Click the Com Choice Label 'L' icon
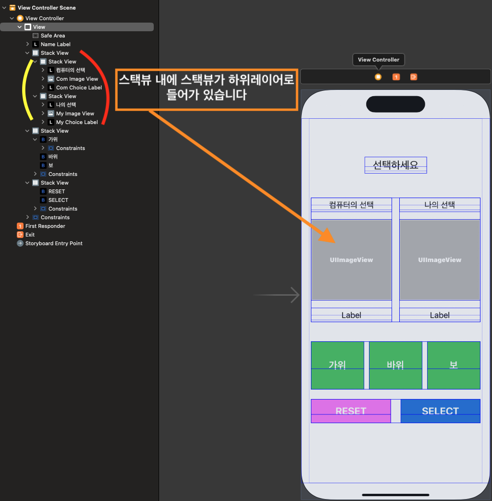492x501 pixels. 51,87
